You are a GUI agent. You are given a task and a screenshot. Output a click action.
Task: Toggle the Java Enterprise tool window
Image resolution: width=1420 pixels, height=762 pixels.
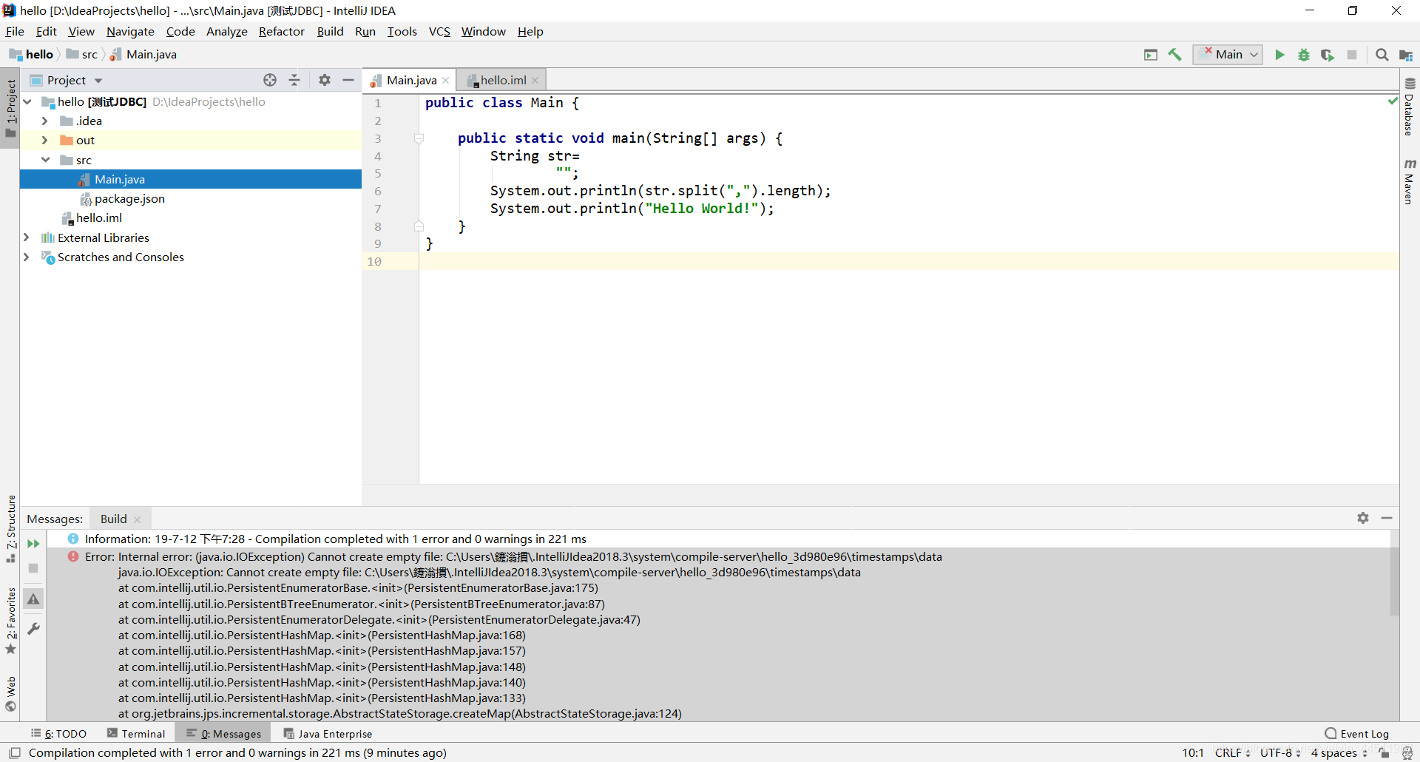click(328, 733)
